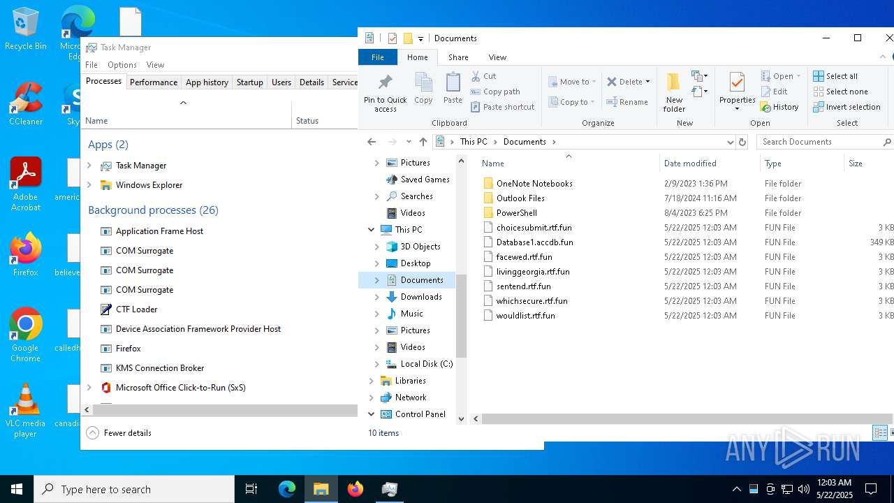Click Select all in the ribbon
This screenshot has width=894, height=503.
click(835, 76)
